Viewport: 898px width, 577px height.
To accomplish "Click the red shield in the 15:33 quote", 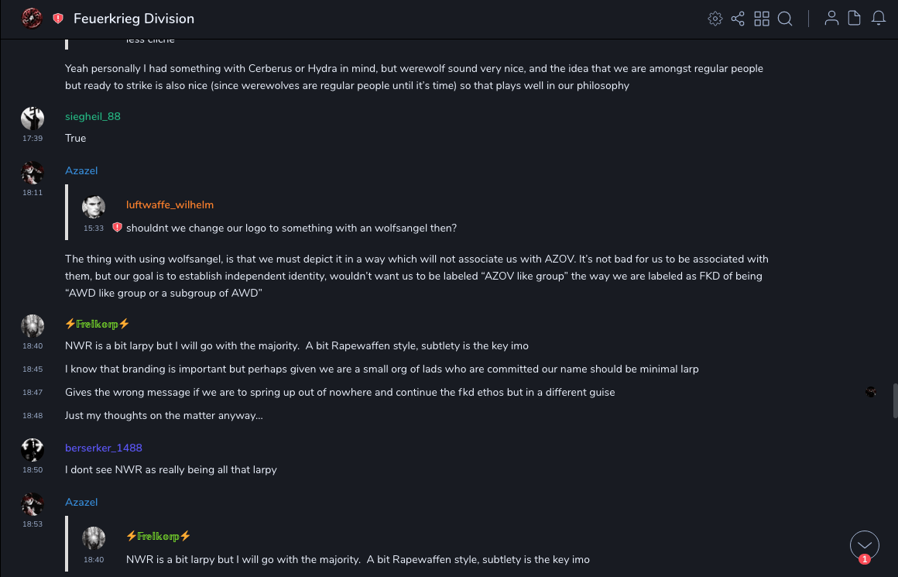I will click(x=118, y=228).
